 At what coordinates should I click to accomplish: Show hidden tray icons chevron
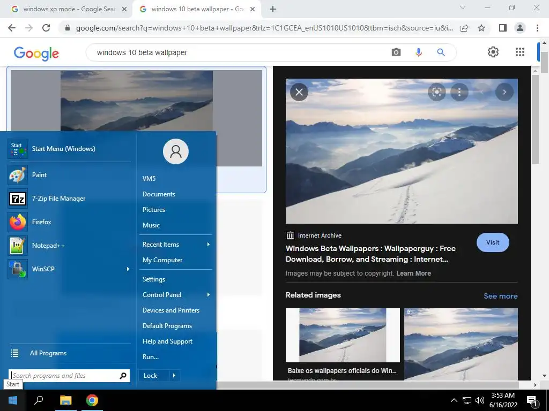(x=454, y=400)
